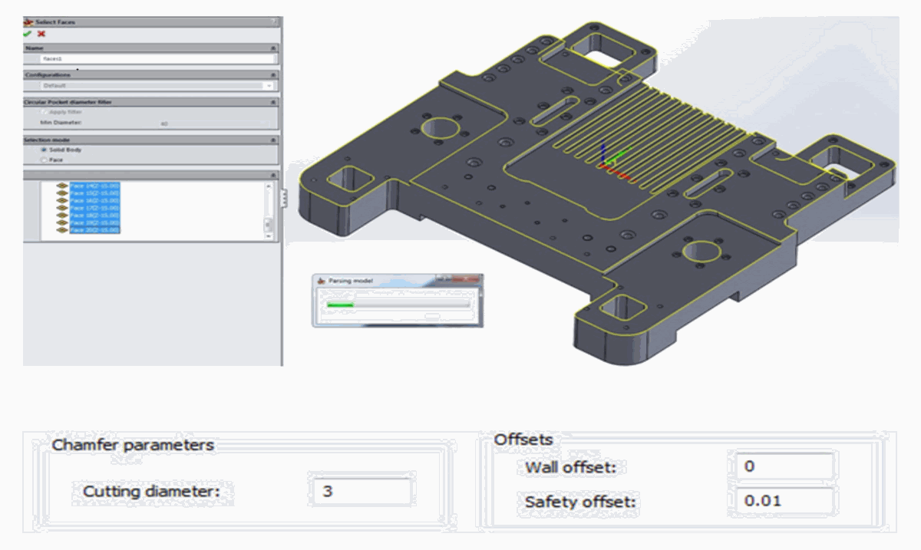Screen dimensions: 921x550
Task: Select the last face entry in the list
Action: pyautogui.click(x=94, y=230)
